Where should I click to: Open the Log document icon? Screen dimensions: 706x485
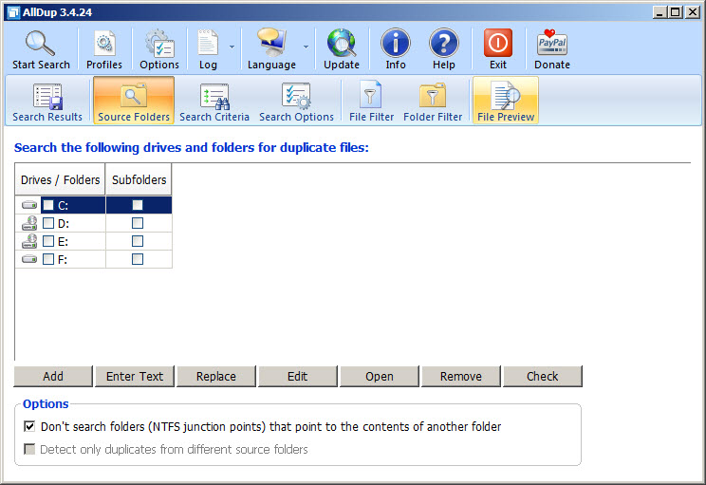tap(208, 44)
